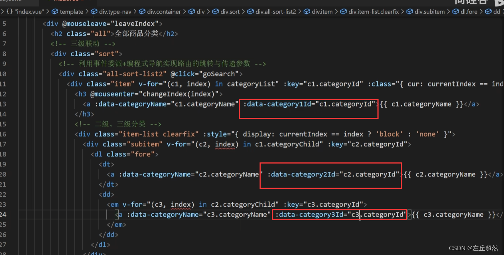Image resolution: width=504 pixels, height=255 pixels.
Task: Click the 'block' string on line 16
Action: point(390,134)
